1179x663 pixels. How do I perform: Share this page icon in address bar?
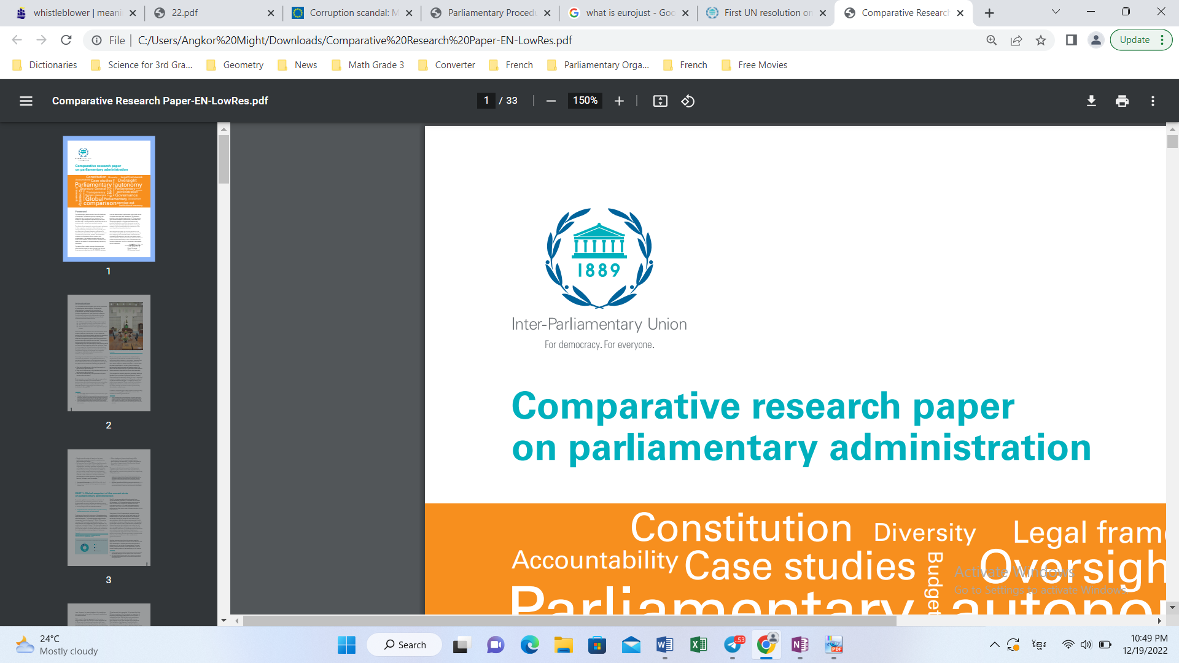(x=1016, y=40)
